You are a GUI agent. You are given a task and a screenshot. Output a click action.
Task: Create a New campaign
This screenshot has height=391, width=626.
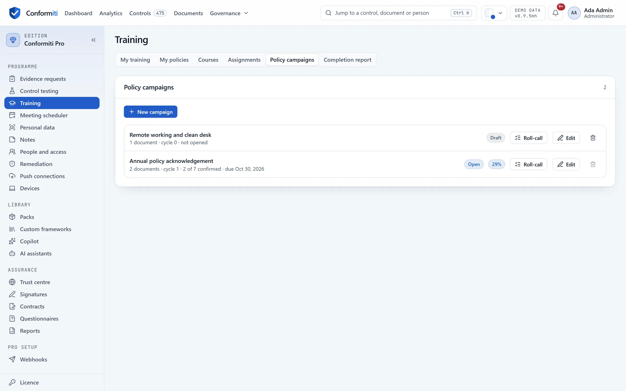(151, 112)
